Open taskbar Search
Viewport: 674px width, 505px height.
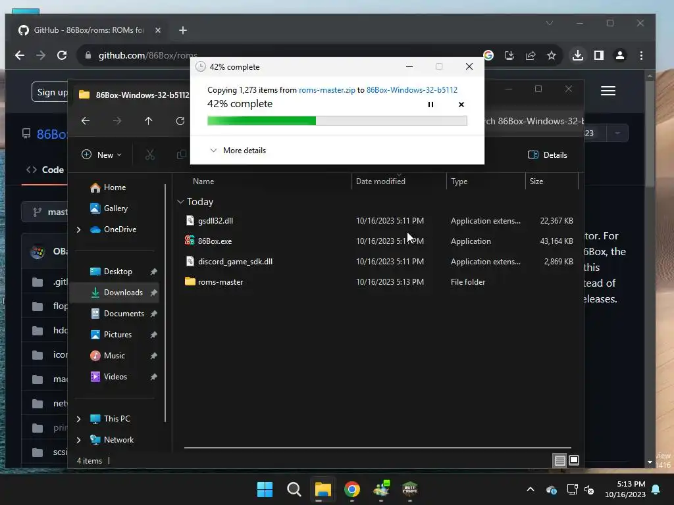coord(294,489)
